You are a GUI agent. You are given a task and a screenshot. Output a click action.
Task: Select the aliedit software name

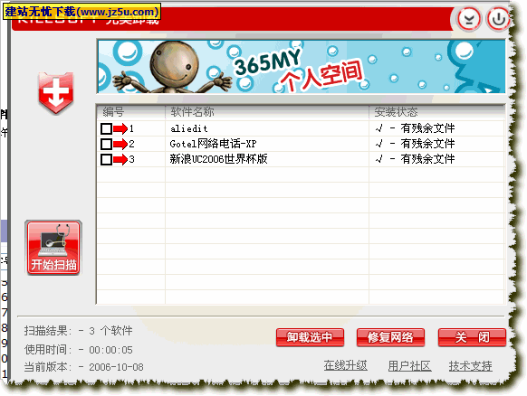coord(189,128)
